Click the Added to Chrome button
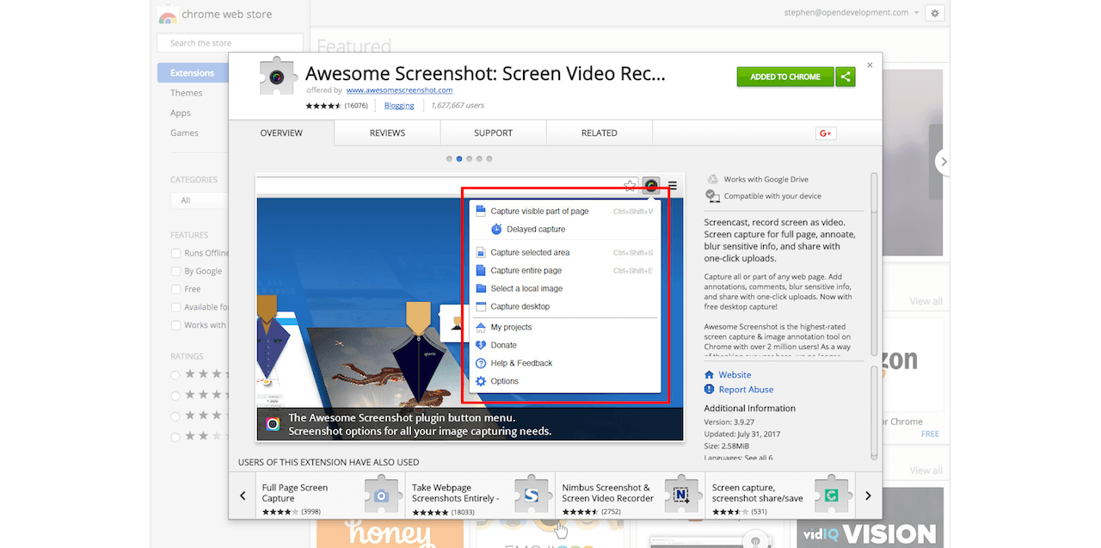The height and width of the screenshot is (548, 1101). [x=784, y=77]
